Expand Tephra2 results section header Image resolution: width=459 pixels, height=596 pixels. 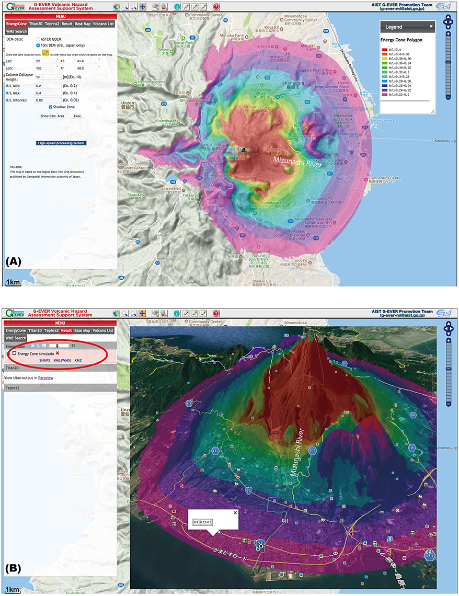61,388
